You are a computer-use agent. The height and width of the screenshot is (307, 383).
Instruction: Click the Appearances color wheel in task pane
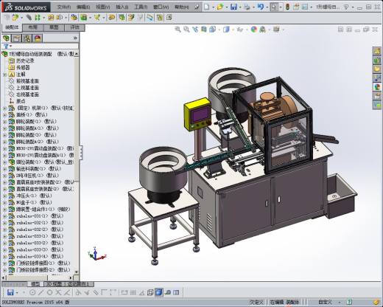[377, 87]
